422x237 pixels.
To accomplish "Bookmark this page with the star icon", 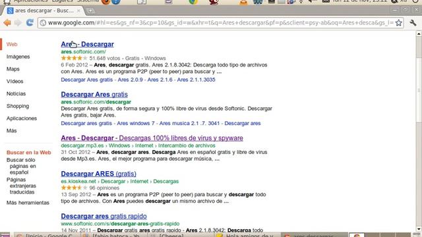I will [398, 23].
